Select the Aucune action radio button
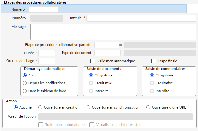Viewport: 198px width, 131px height. (16, 107)
